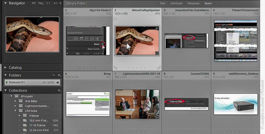Collapse the LR4-boka collection set
This screenshot has height=134, width=265.
(x=15, y=111)
